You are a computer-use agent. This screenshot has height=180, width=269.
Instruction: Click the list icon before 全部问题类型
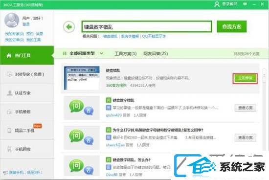pyautogui.click(x=65, y=53)
